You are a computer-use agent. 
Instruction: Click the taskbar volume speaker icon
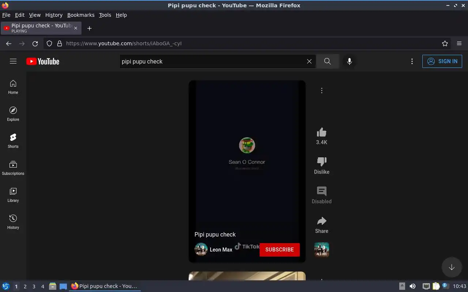(412, 286)
